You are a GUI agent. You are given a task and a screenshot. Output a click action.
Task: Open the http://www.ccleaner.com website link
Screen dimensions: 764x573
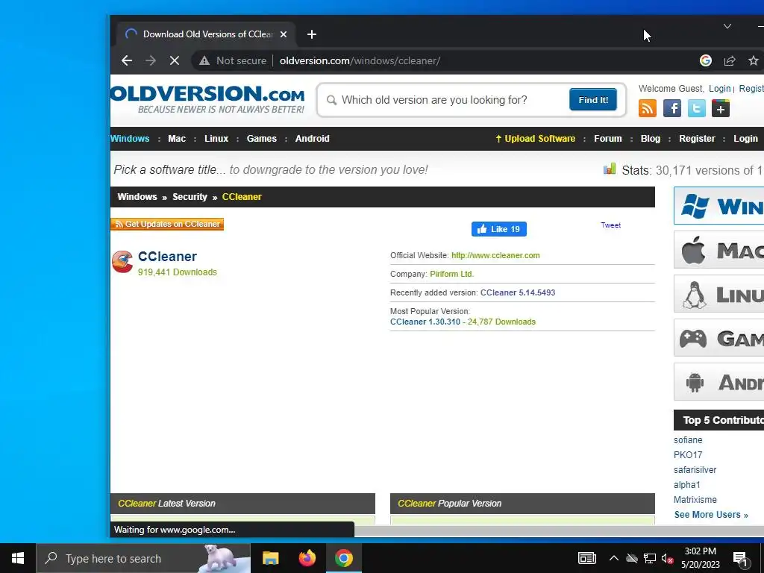(495, 255)
